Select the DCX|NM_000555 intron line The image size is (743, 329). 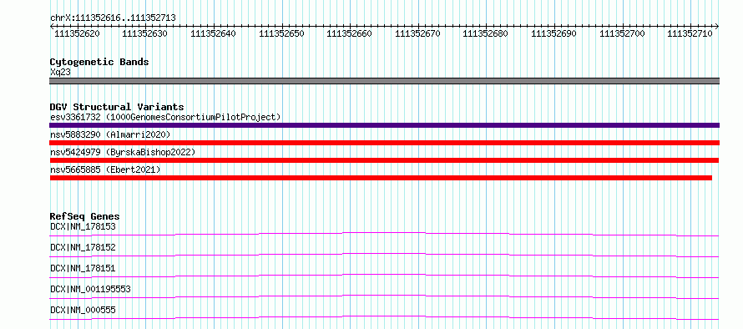pos(384,317)
